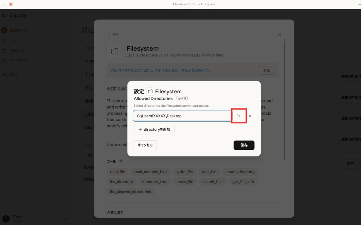Screen dimensions: 361x225
Task: Select the read_file tool tag
Action: (x=117, y=172)
